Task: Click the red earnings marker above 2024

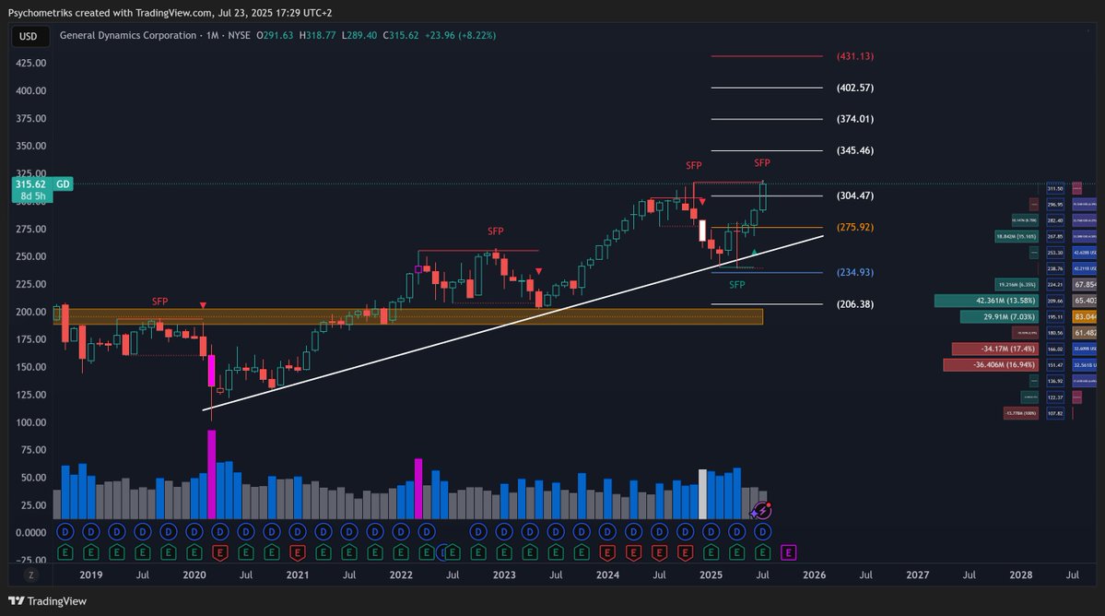Action: click(x=607, y=552)
